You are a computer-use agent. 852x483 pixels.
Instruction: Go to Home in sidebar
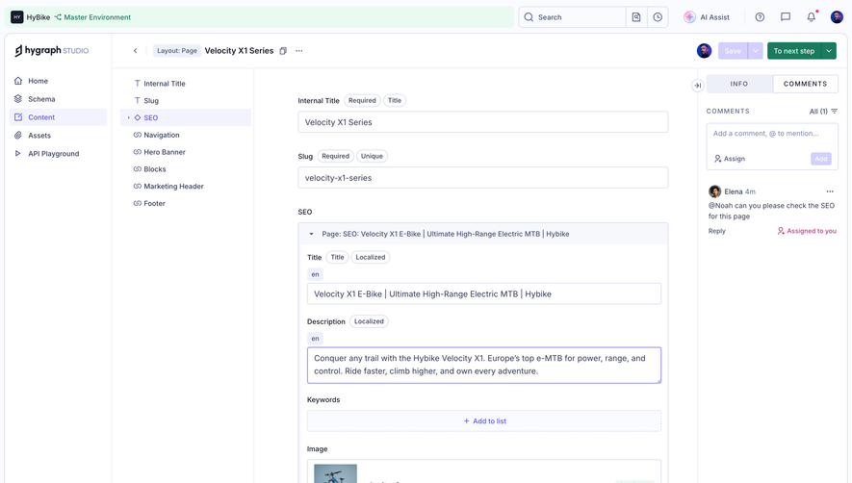(x=58, y=81)
